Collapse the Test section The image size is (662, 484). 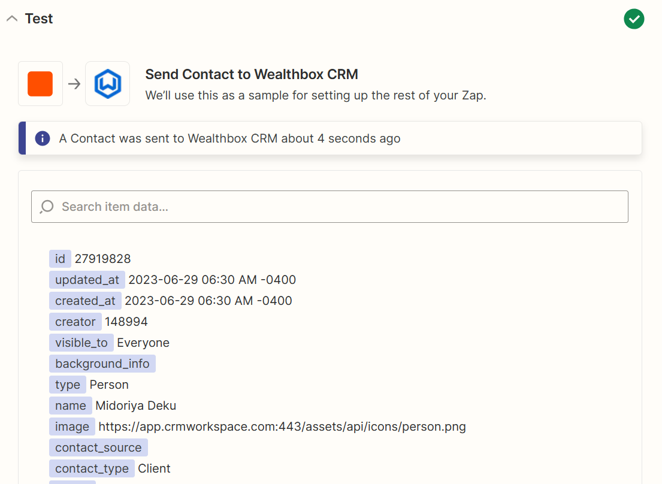pos(12,19)
